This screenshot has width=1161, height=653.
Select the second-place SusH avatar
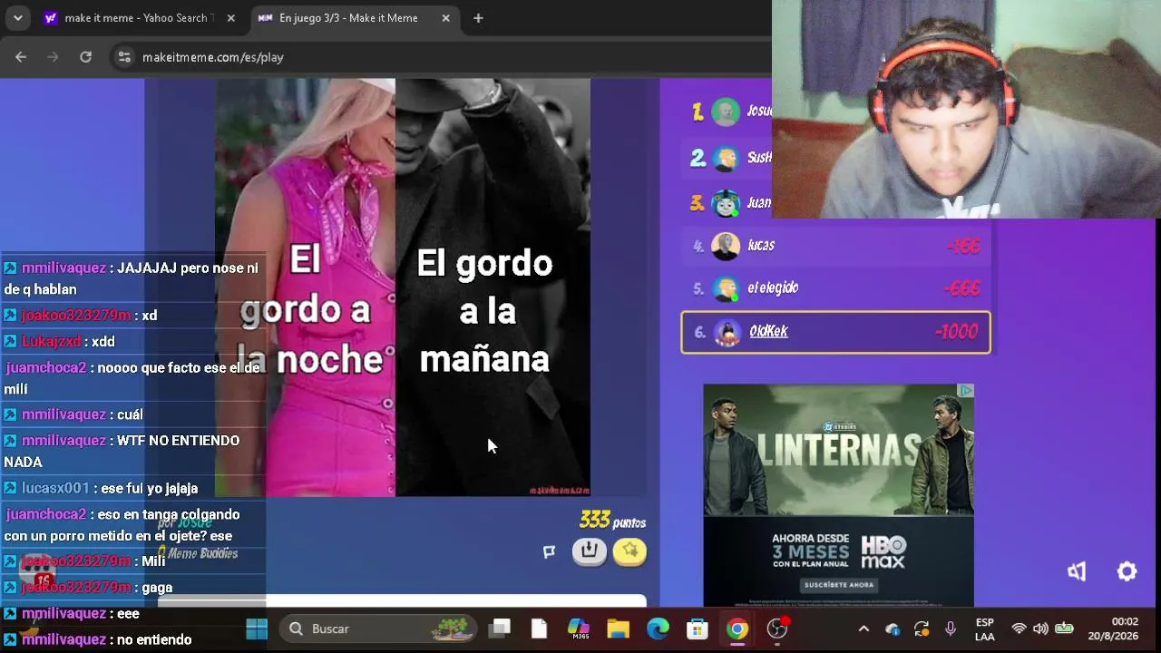pos(726,159)
